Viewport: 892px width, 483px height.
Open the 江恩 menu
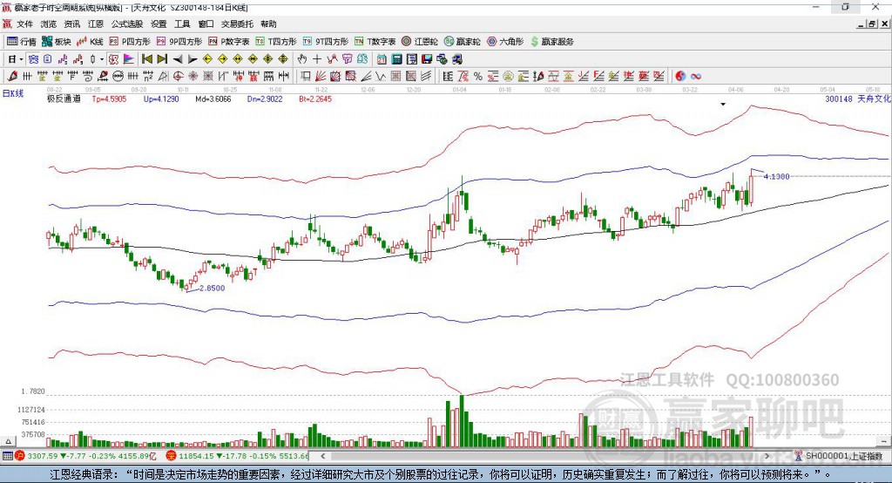(x=96, y=24)
